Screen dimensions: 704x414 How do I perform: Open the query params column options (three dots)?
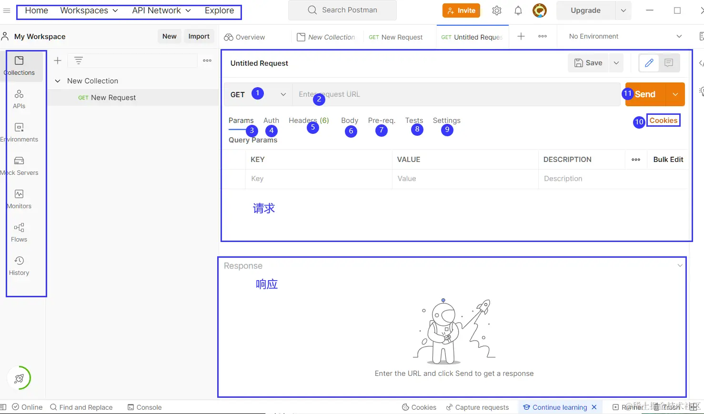tap(636, 160)
